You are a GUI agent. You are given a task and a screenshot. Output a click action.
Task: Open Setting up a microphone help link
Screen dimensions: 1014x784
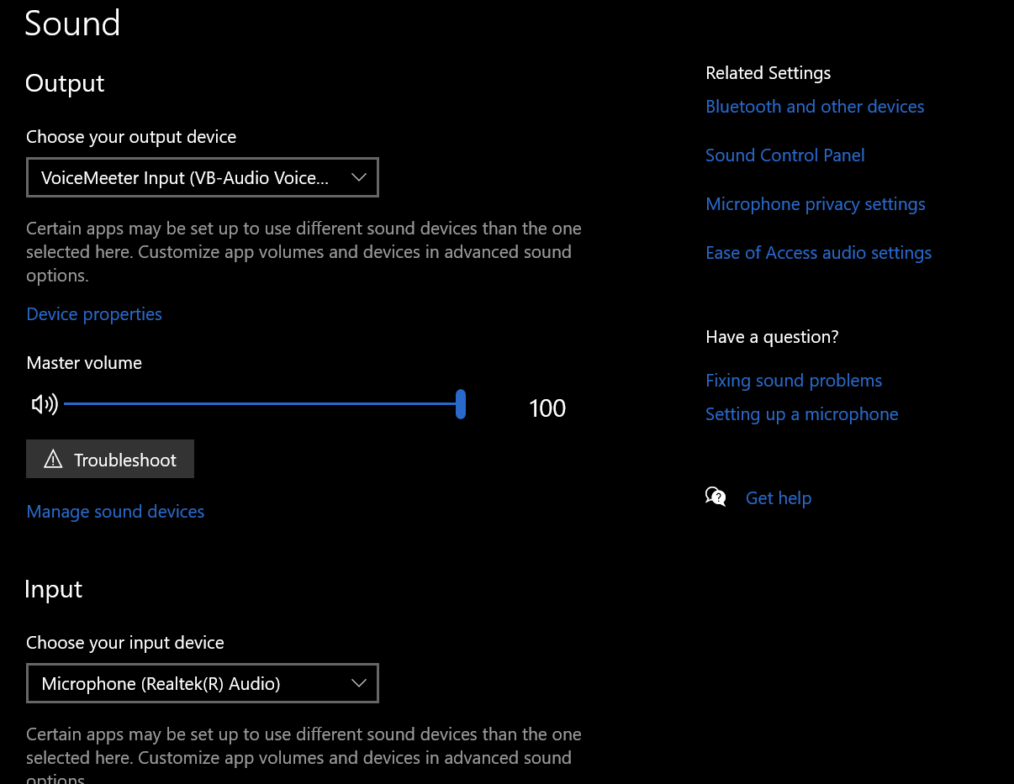(802, 414)
